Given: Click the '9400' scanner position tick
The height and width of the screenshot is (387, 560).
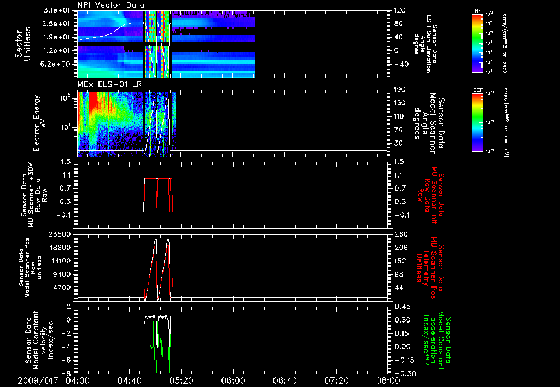Looking at the screenshot, I should tap(63, 274).
